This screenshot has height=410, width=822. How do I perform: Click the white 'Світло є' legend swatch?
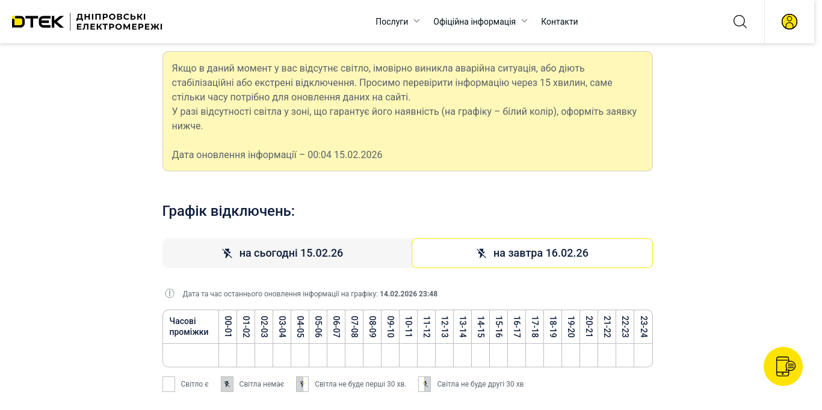pyautogui.click(x=168, y=384)
